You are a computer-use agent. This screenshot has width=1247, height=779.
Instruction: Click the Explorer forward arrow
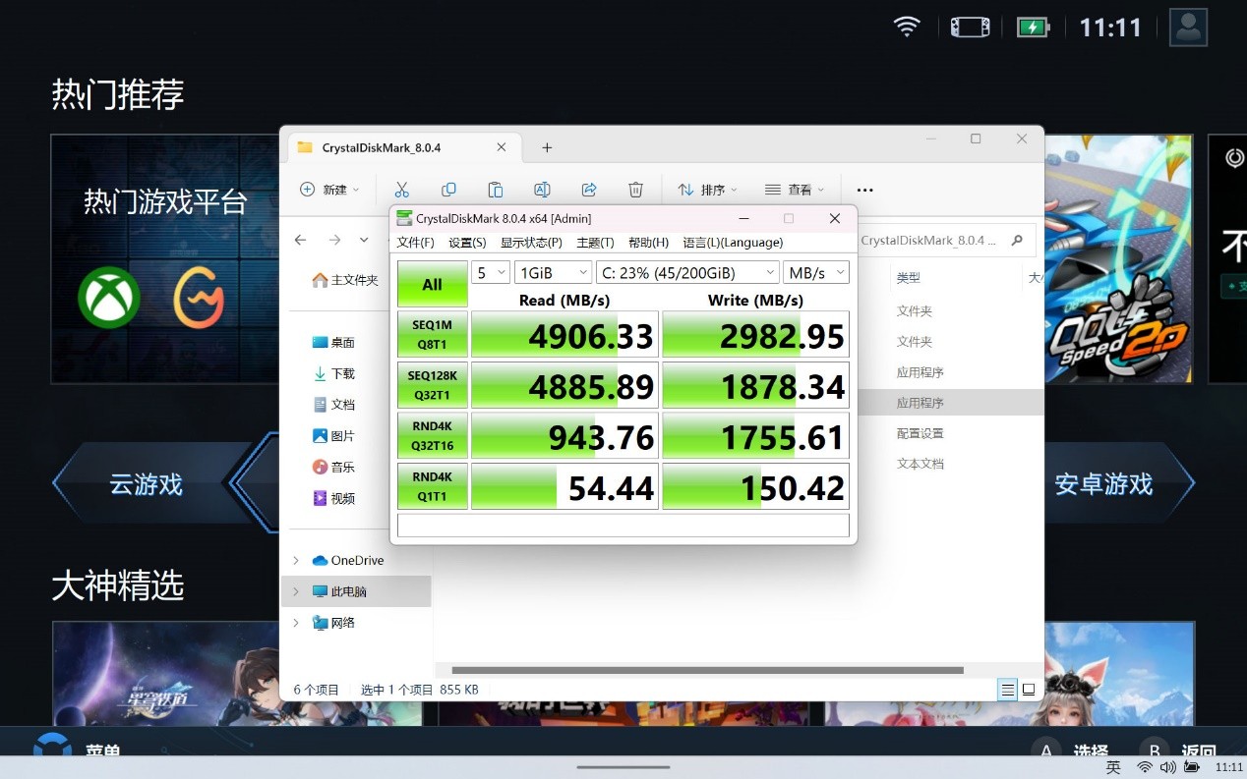click(335, 240)
